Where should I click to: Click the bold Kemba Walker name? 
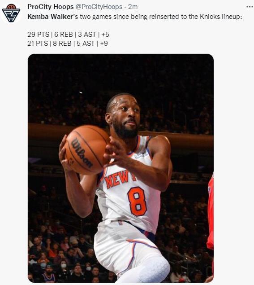click(50, 17)
